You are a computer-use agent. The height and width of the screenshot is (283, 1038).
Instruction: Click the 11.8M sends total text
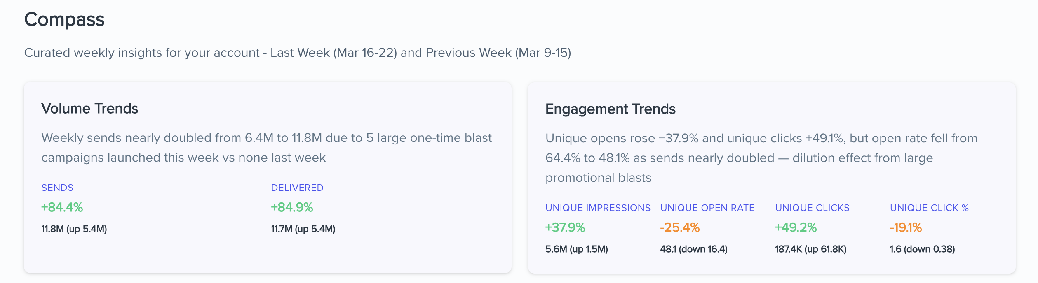[74, 229]
